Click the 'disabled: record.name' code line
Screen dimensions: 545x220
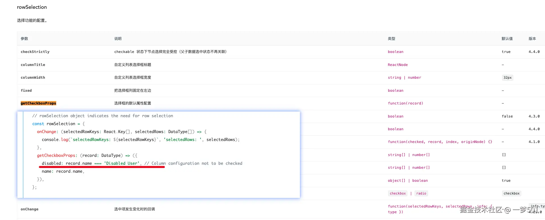tap(142, 163)
